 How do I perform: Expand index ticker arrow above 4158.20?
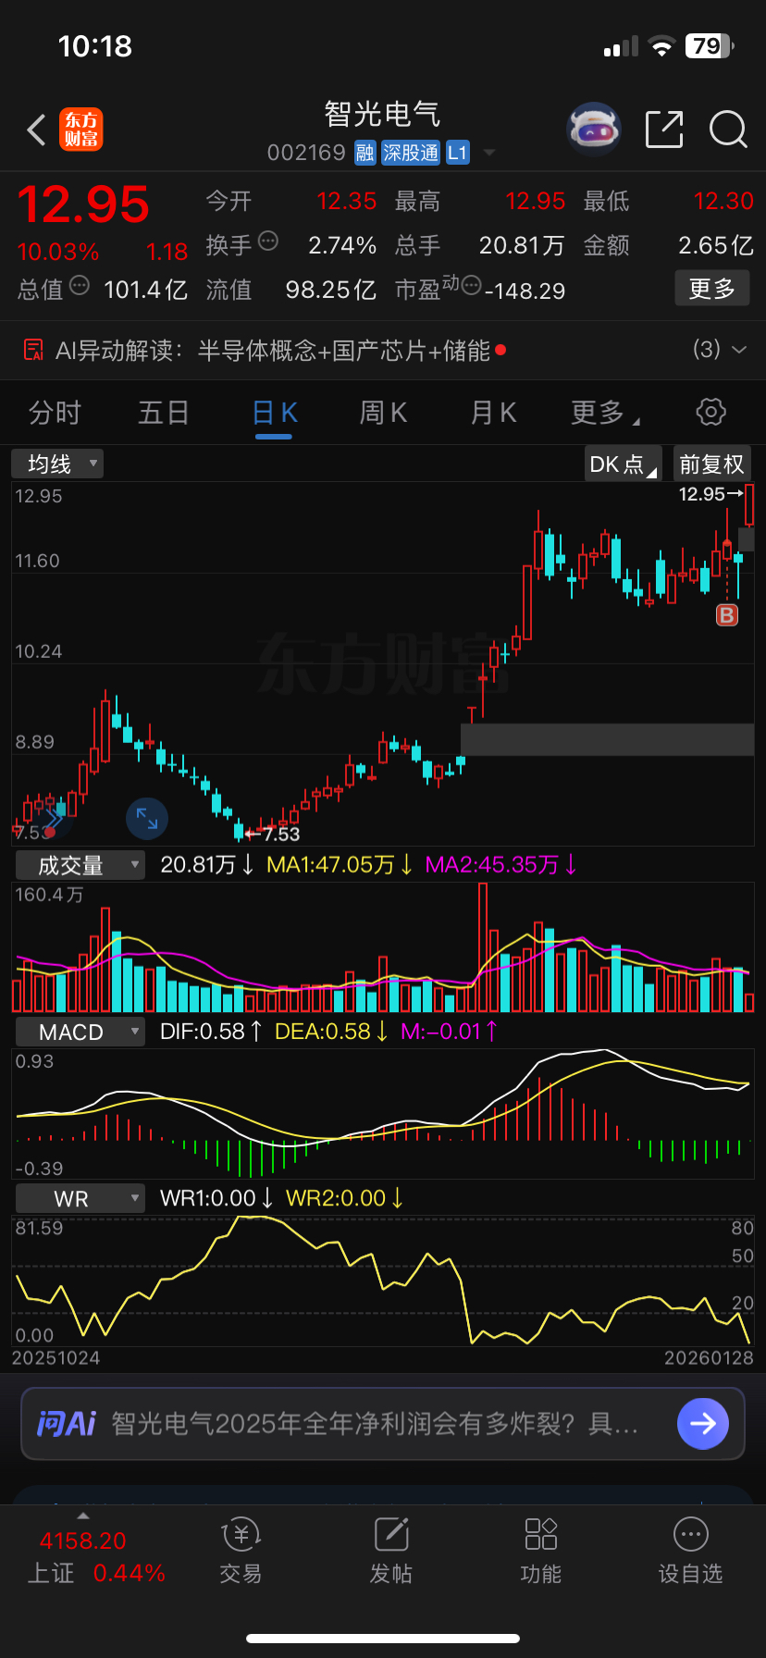point(83,1516)
